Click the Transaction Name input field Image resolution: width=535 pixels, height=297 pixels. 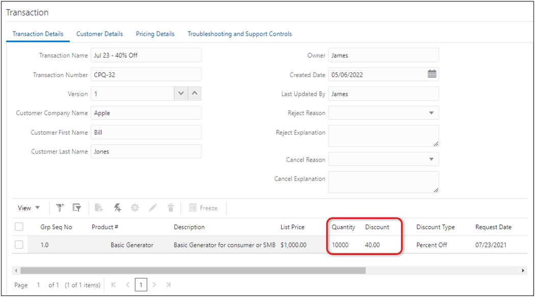(146, 55)
